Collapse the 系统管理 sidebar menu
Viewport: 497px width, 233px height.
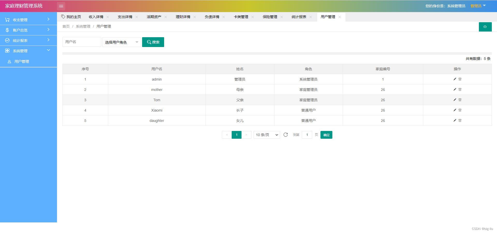click(28, 51)
